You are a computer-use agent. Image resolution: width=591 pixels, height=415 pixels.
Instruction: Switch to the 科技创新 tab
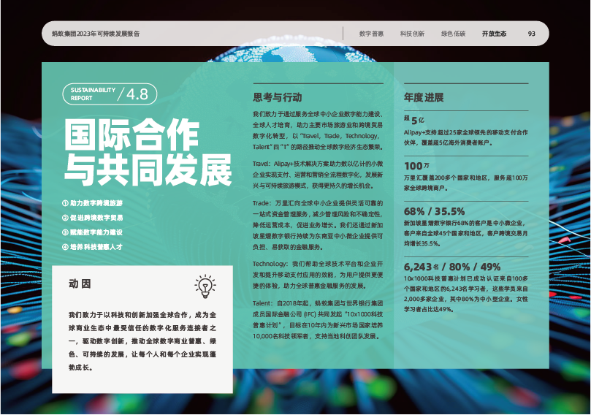point(412,34)
